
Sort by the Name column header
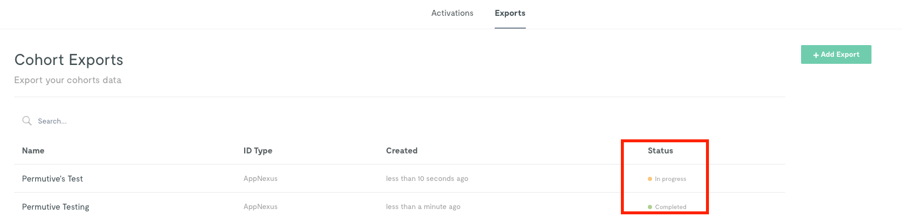coord(33,150)
